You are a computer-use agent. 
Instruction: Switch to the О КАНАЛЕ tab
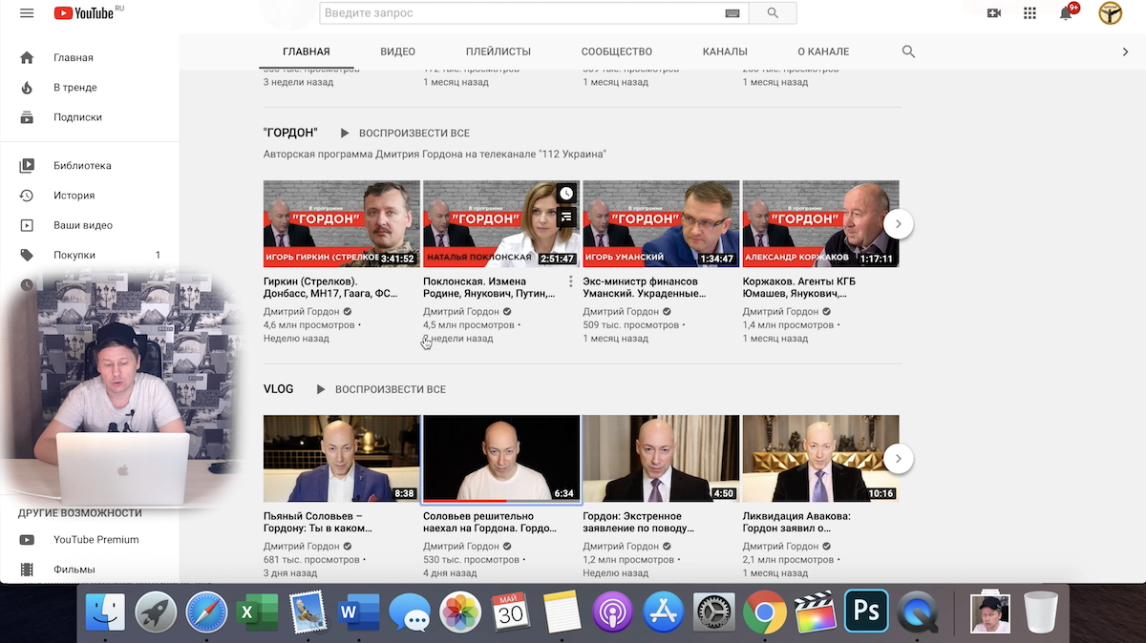click(x=823, y=52)
